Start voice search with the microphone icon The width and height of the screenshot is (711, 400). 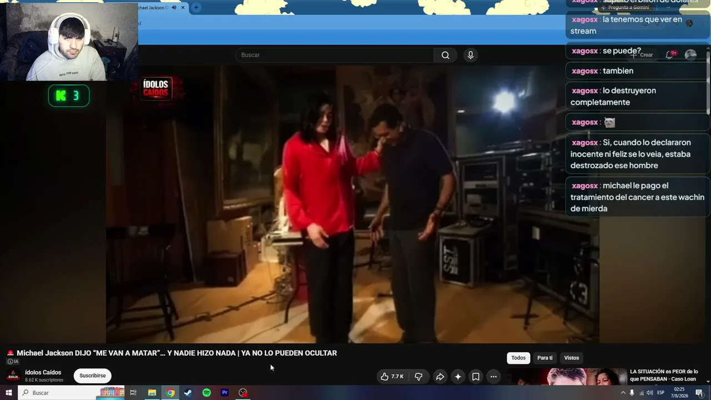(470, 55)
